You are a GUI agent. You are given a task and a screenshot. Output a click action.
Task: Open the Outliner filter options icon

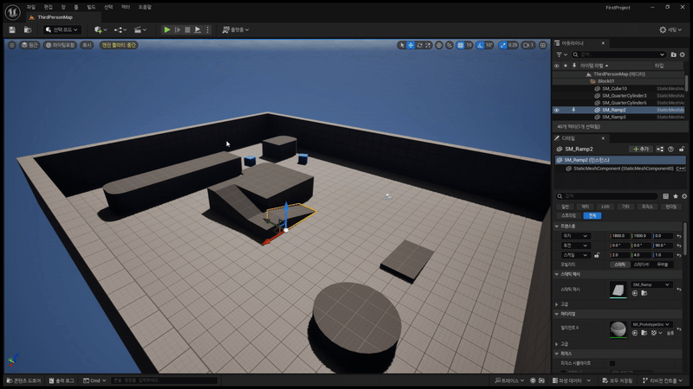[561, 54]
